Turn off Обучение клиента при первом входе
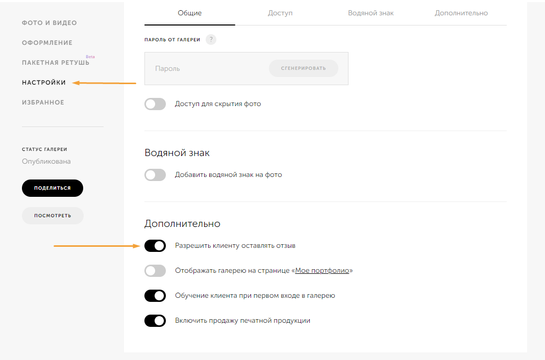Screen dimensions: 545x360 [155, 296]
